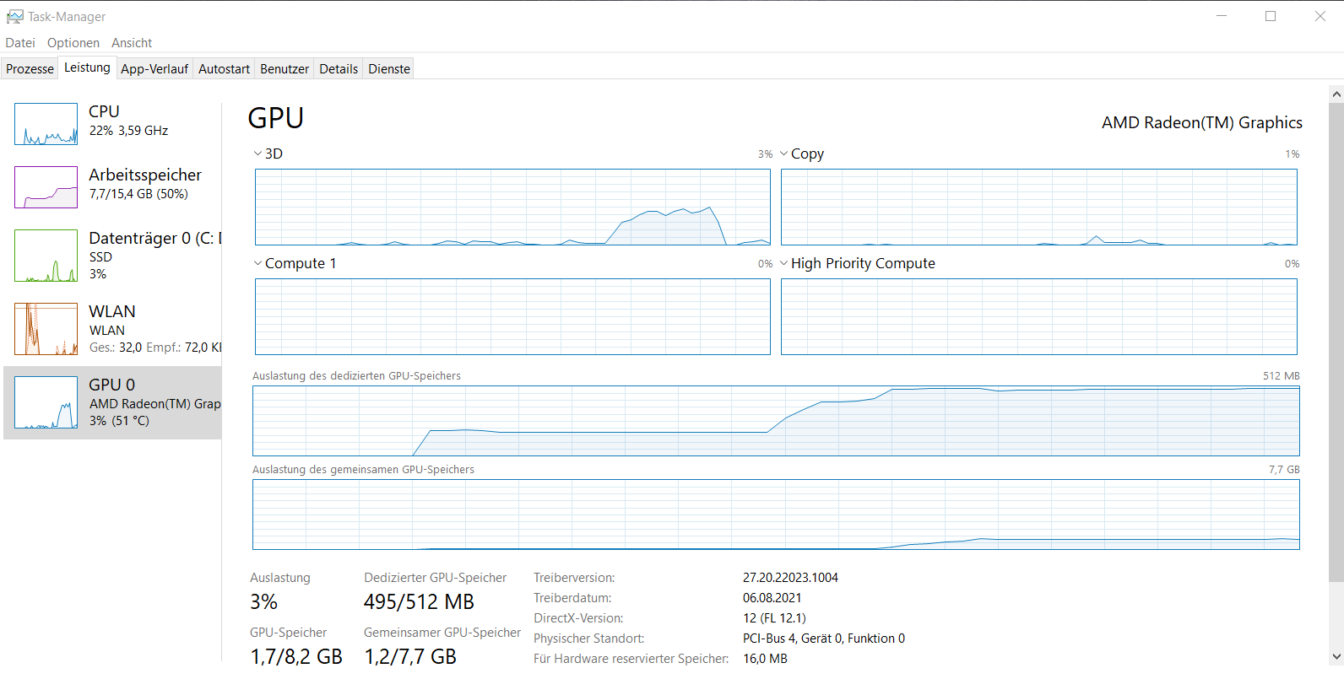
Task: Switch to the Prozesse tab
Action: [30, 69]
